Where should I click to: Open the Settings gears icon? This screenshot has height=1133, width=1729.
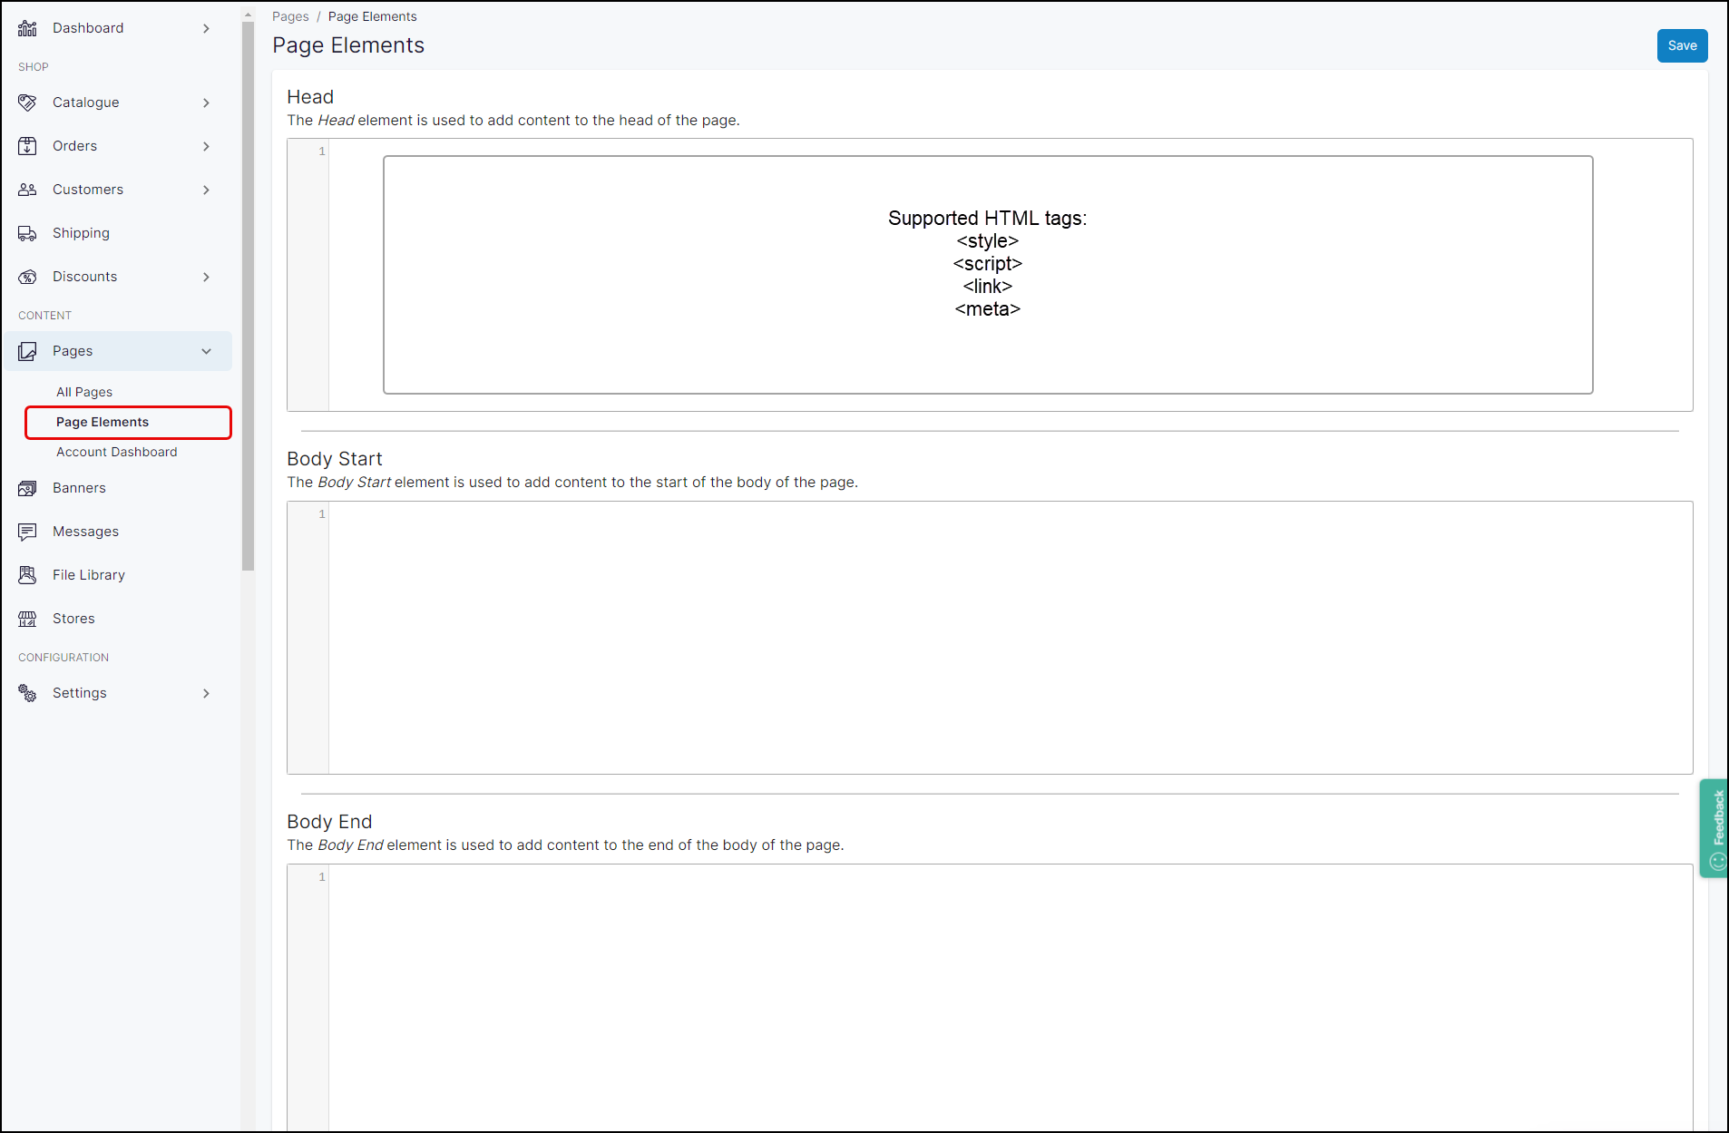pos(27,693)
